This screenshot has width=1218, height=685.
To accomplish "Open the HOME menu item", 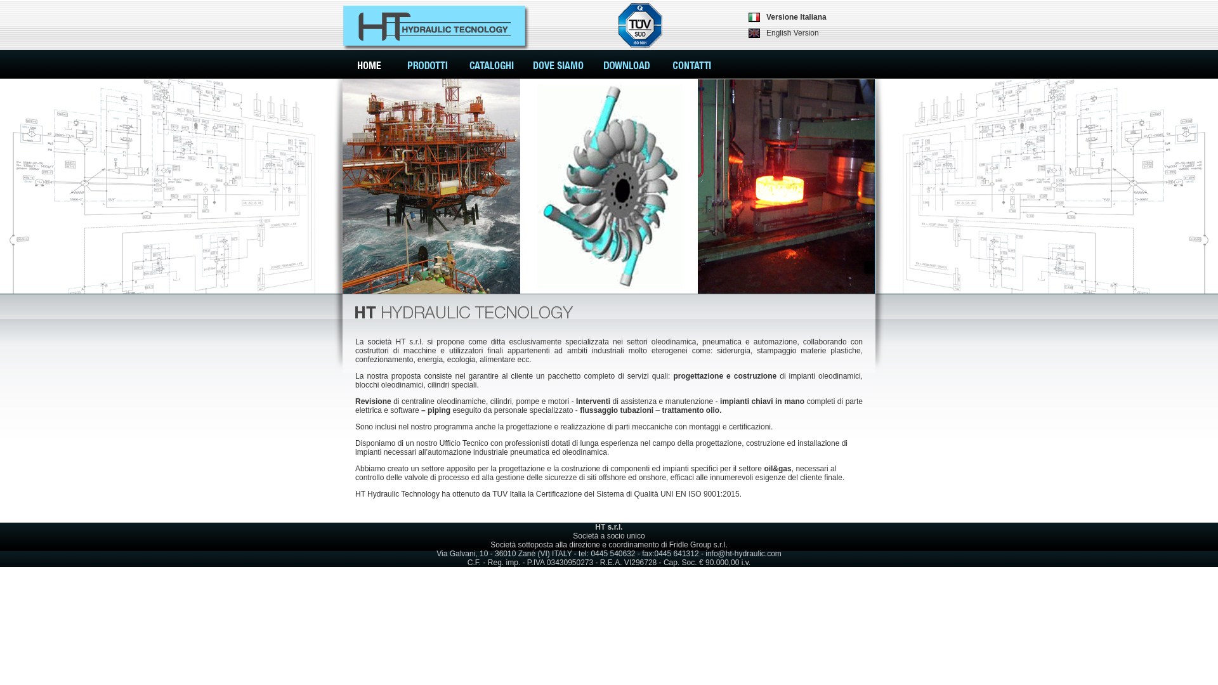I will [x=369, y=65].
